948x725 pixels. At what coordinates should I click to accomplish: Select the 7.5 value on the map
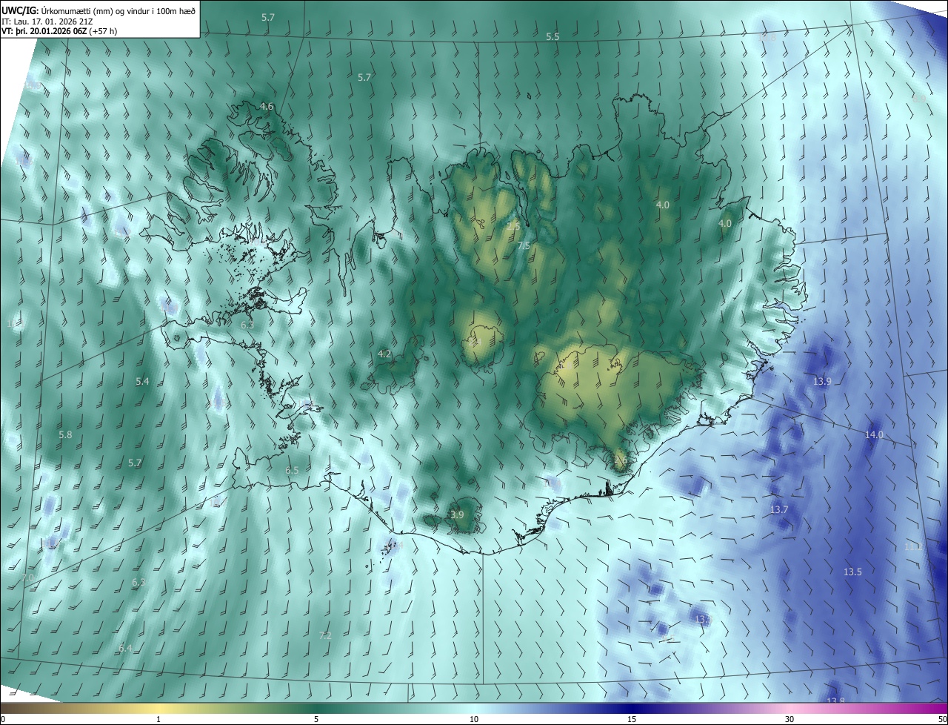pyautogui.click(x=524, y=245)
